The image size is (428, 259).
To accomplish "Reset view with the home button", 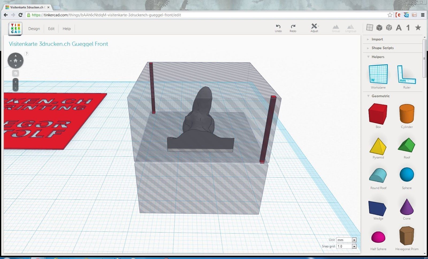I will click(16, 61).
